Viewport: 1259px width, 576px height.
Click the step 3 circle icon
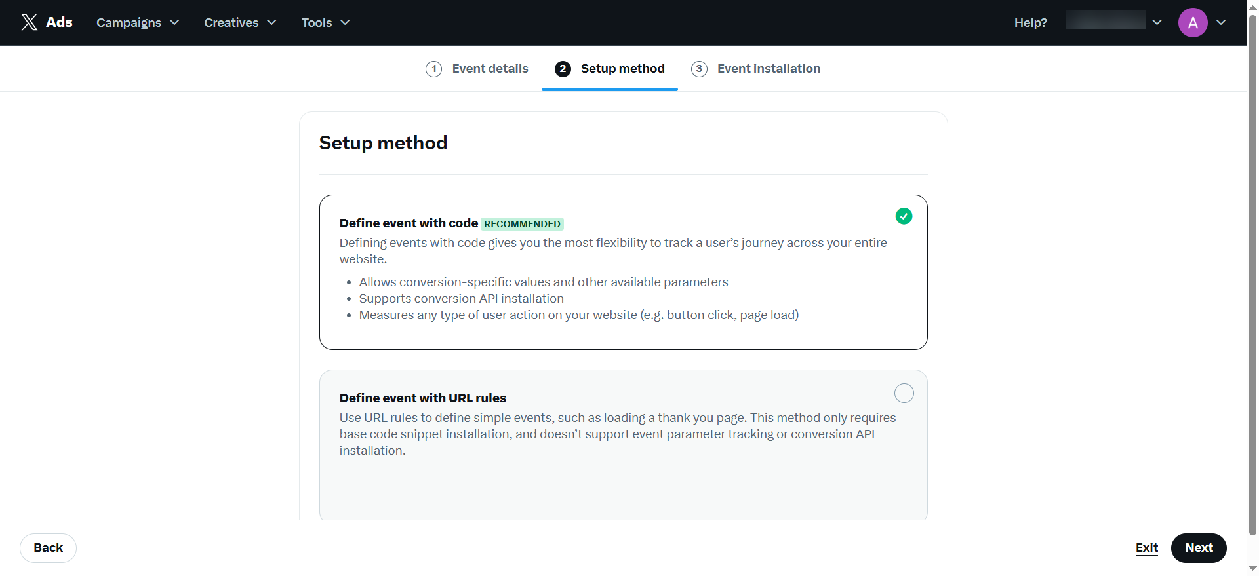[699, 69]
